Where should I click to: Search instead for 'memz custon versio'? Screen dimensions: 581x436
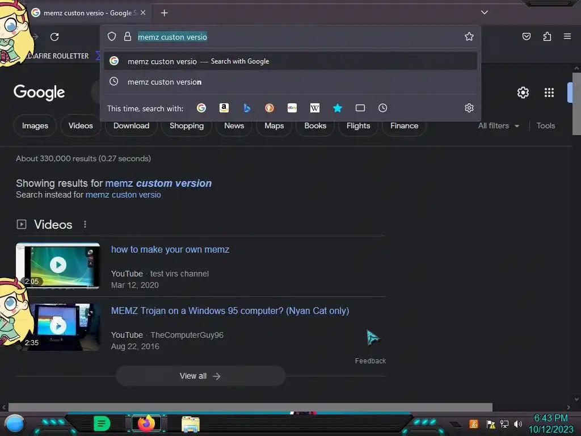tap(123, 195)
